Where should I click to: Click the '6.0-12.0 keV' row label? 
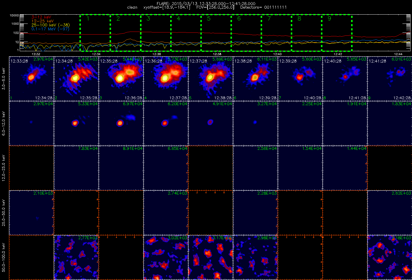tap(4, 123)
